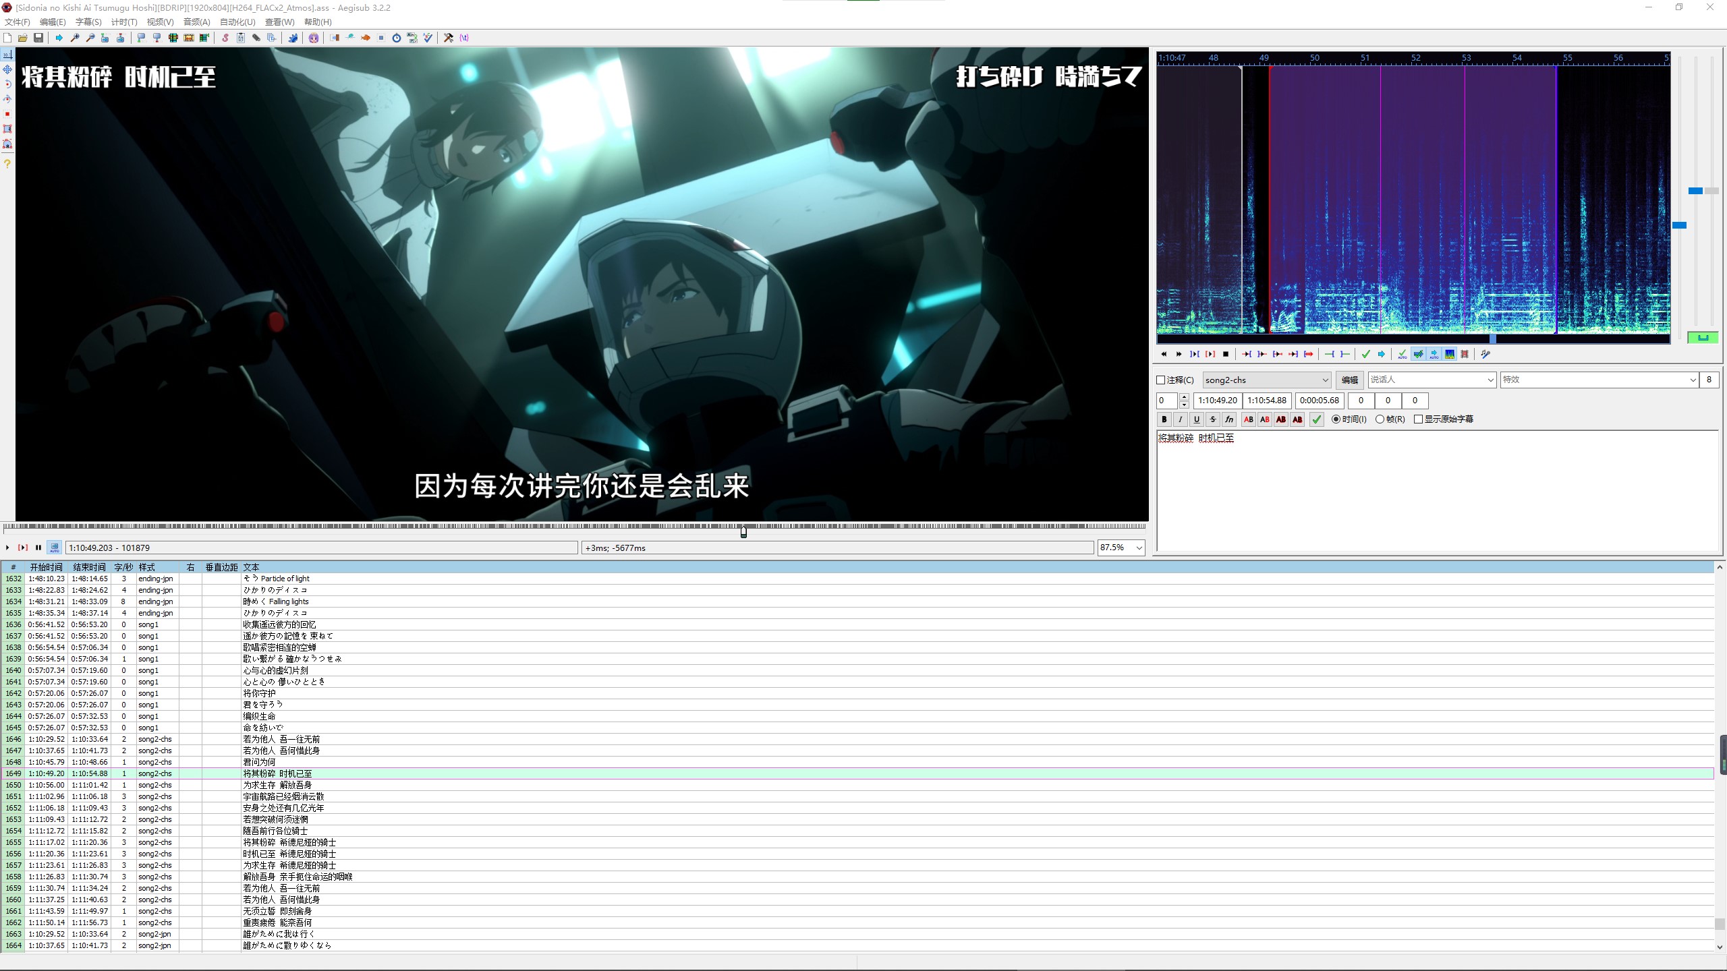Stop audio playback in audio toolbar
This screenshot has width=1727, height=971.
coord(1226,354)
